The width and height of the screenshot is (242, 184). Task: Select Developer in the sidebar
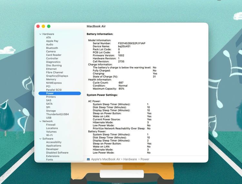point(52,149)
